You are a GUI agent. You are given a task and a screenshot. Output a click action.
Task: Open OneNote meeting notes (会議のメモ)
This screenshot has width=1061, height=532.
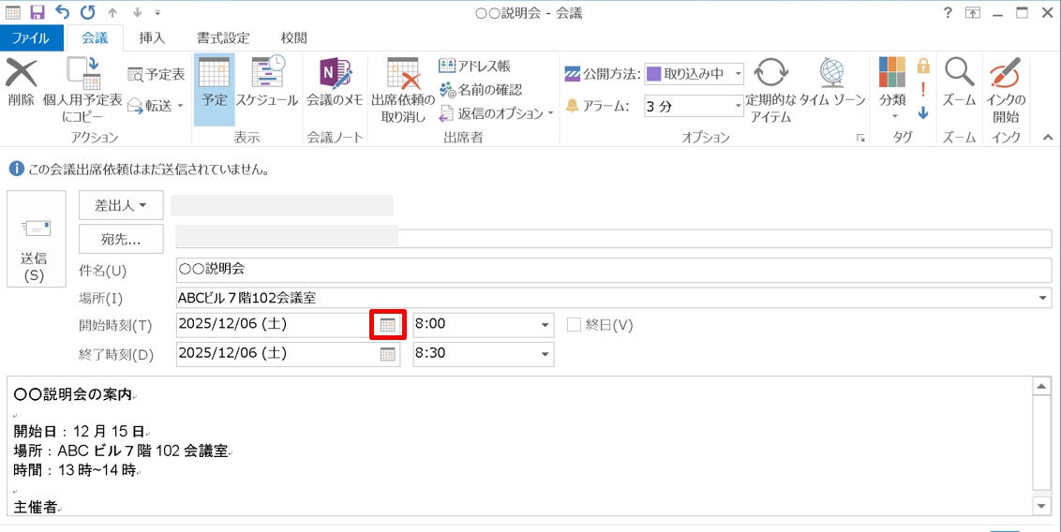pos(335,75)
